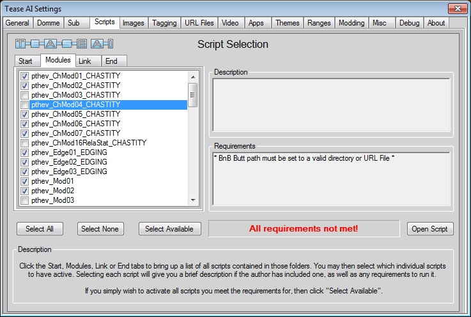The image size is (471, 317).
Task: Open the Themes tab
Action: 288,23
